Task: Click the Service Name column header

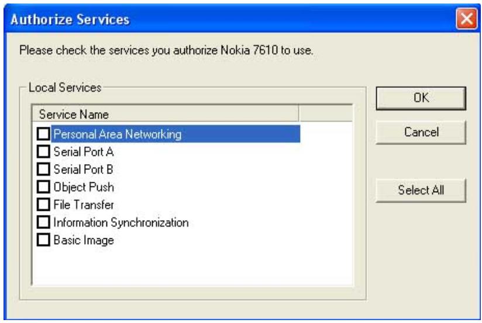Action: coord(166,114)
